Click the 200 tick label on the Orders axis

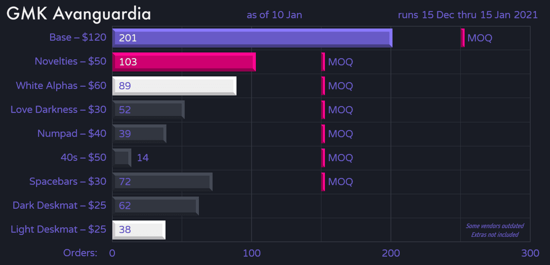tap(391, 253)
